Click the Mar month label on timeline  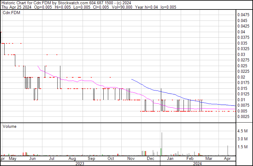coord(209,159)
